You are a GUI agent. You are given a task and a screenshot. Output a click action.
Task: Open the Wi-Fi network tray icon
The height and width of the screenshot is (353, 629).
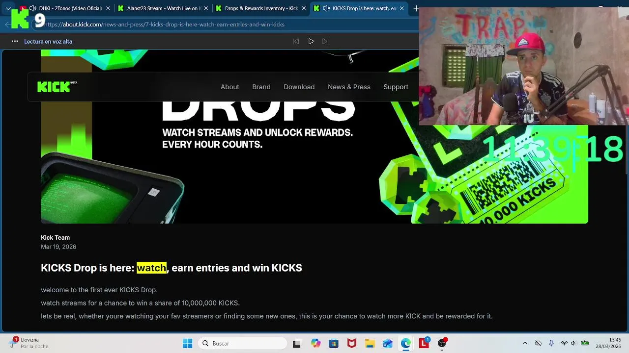(564, 343)
